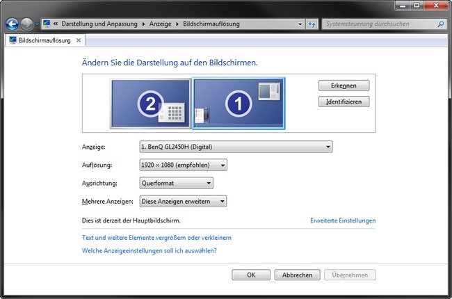Confirm with the OK button
The image size is (452, 299).
click(x=251, y=275)
